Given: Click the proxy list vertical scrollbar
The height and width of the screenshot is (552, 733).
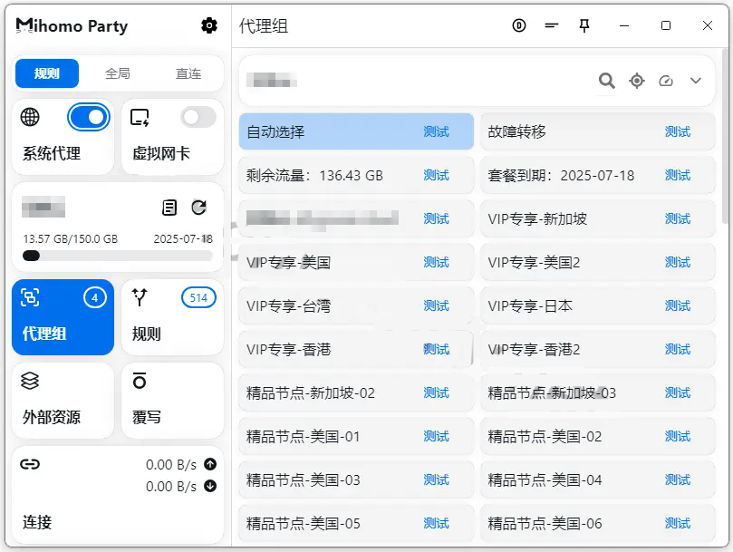Looking at the screenshot, I should click(x=726, y=136).
